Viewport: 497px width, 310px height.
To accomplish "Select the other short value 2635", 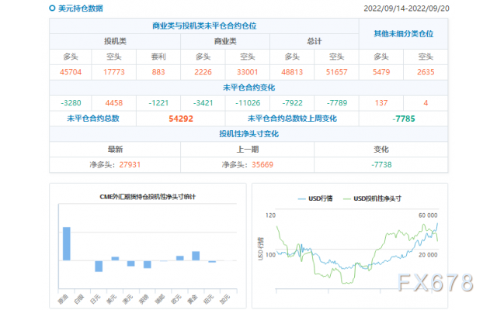I will pyautogui.click(x=426, y=72).
